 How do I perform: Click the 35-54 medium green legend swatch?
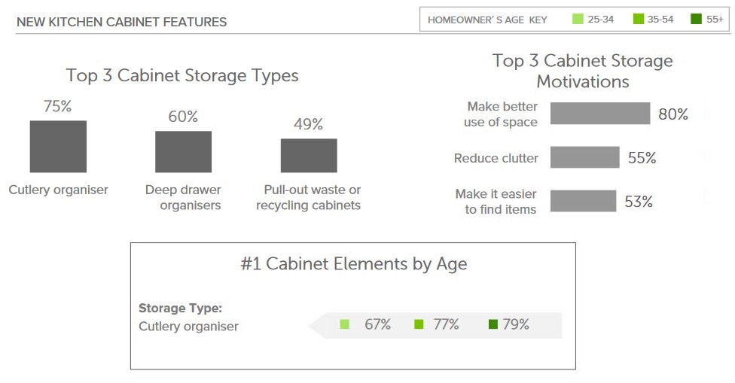638,20
